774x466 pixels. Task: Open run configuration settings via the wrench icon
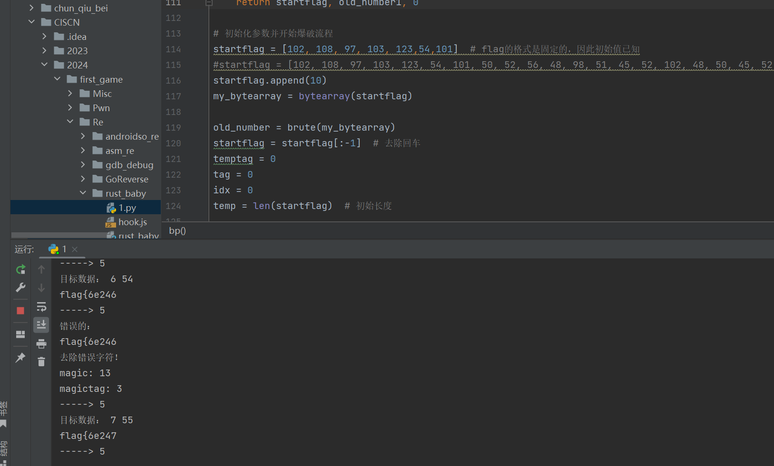20,287
